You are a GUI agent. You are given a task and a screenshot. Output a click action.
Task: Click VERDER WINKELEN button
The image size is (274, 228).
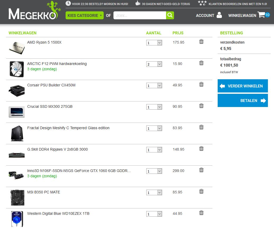pyautogui.click(x=243, y=86)
